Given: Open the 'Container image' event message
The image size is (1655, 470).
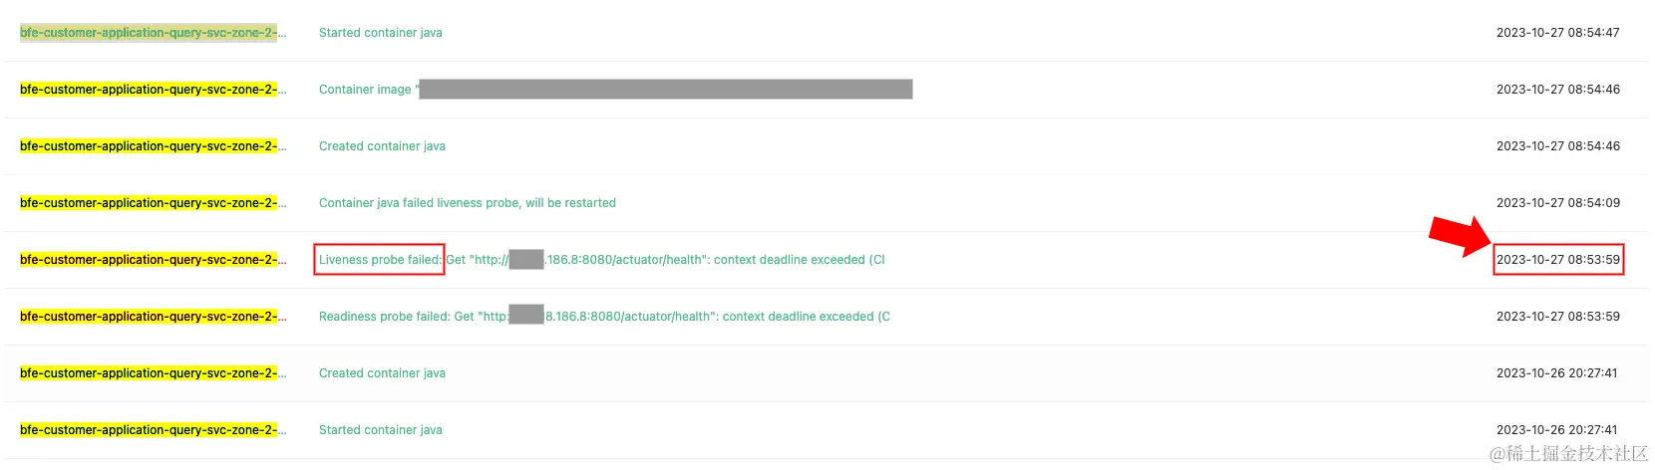Looking at the screenshot, I should click(x=615, y=90).
